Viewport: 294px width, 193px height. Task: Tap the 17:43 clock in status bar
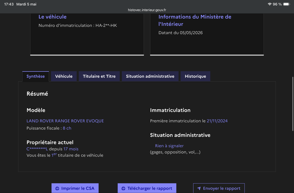click(9, 4)
